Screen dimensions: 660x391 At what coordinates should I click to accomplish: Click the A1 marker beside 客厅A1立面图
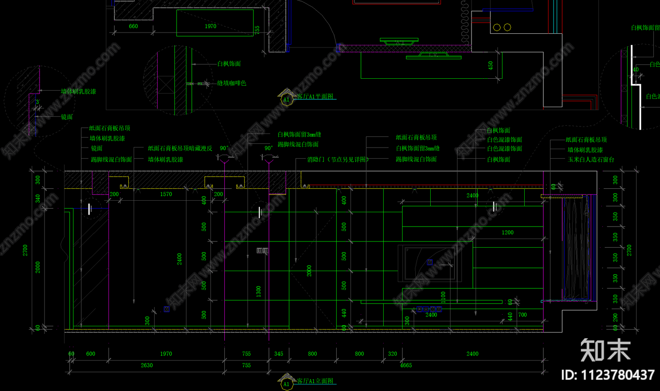click(286, 384)
